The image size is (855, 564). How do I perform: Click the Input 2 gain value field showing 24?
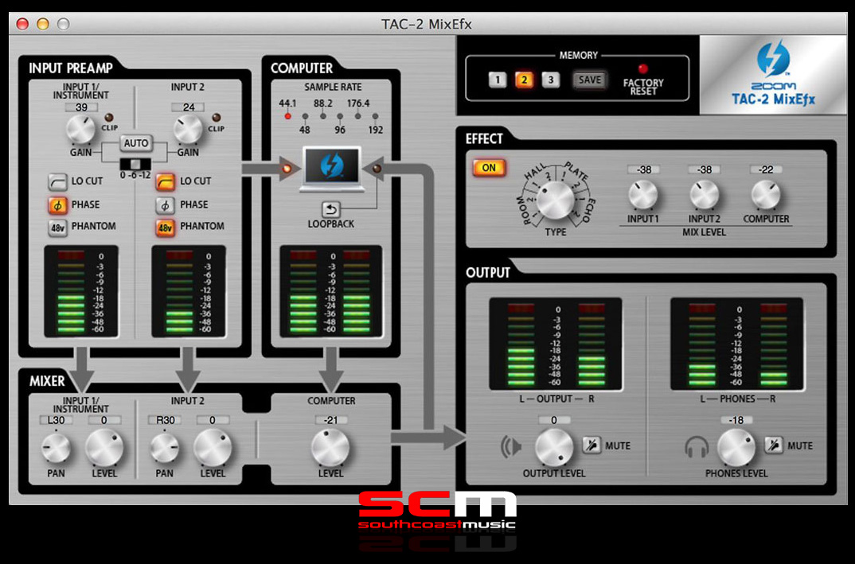(x=188, y=107)
